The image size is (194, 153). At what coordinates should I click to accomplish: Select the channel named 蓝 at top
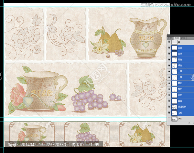tap(179, 42)
